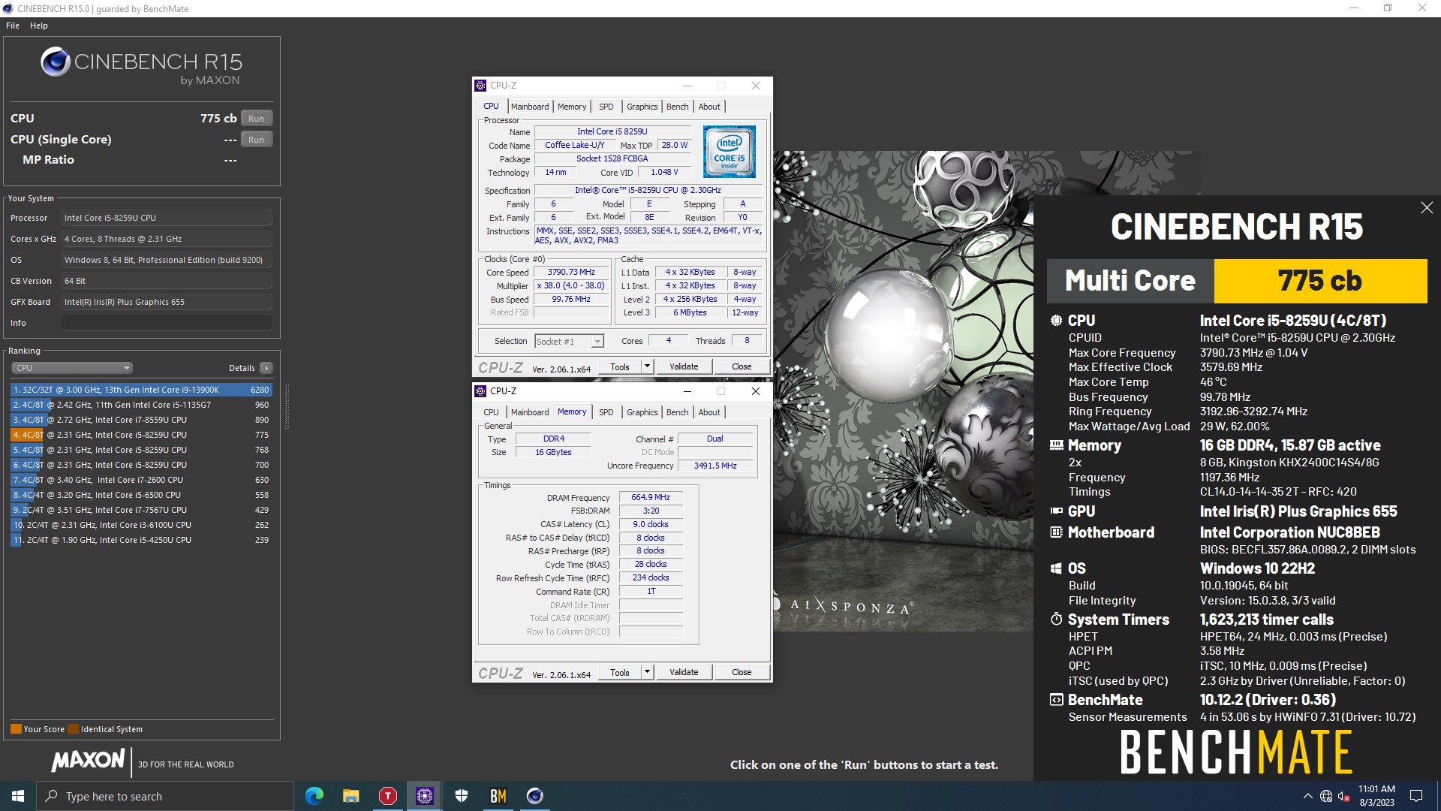Open Graphics tab in lower CPU-Z window
This screenshot has width=1441, height=811.
coord(642,412)
